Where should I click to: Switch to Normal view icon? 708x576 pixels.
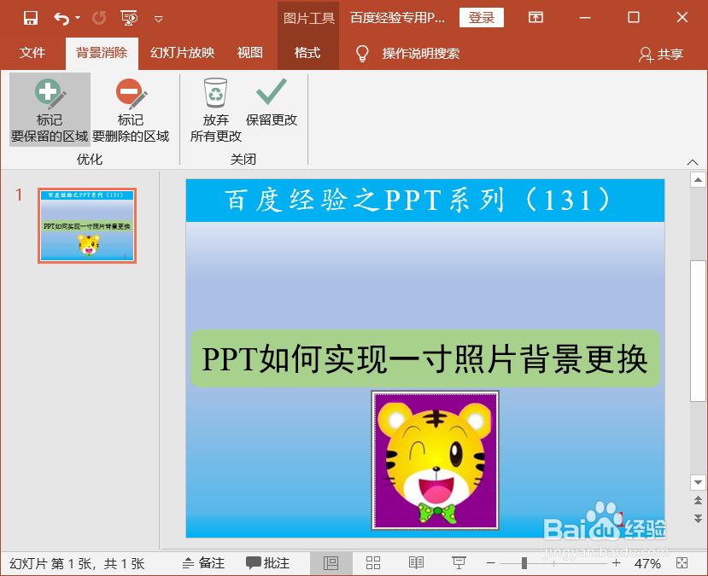click(x=331, y=563)
